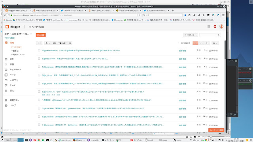Check the post mentioning オリンピック

coord(39,100)
